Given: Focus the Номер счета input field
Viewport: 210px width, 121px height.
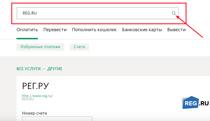Looking at the screenshot, I should tap(57, 119).
